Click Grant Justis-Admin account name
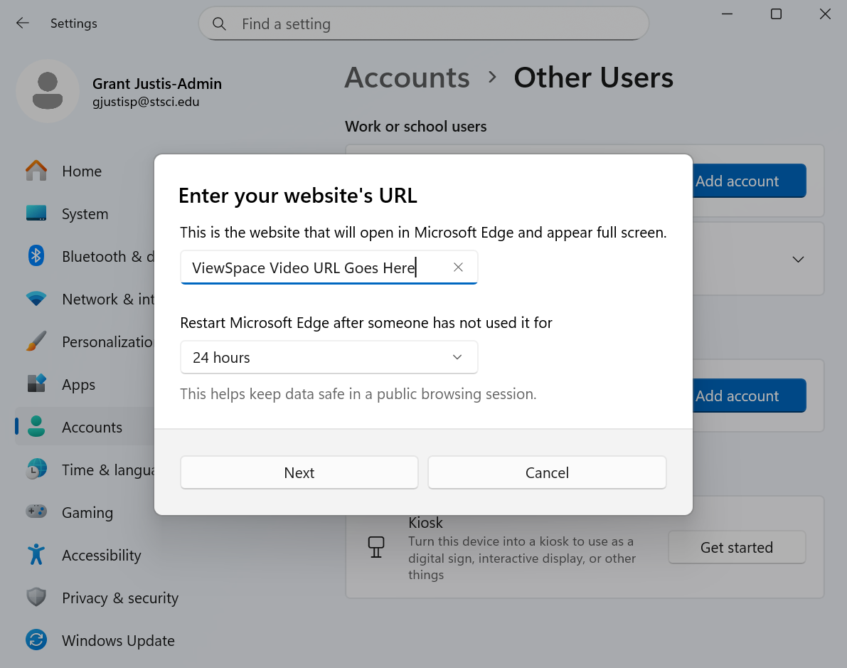This screenshot has width=847, height=668. (x=157, y=84)
